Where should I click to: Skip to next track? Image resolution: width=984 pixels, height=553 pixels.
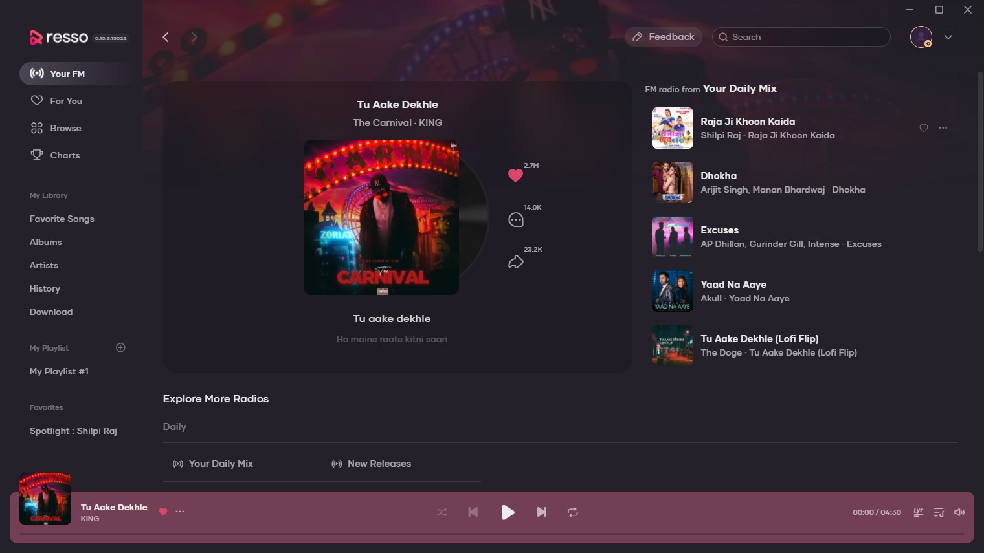point(542,512)
